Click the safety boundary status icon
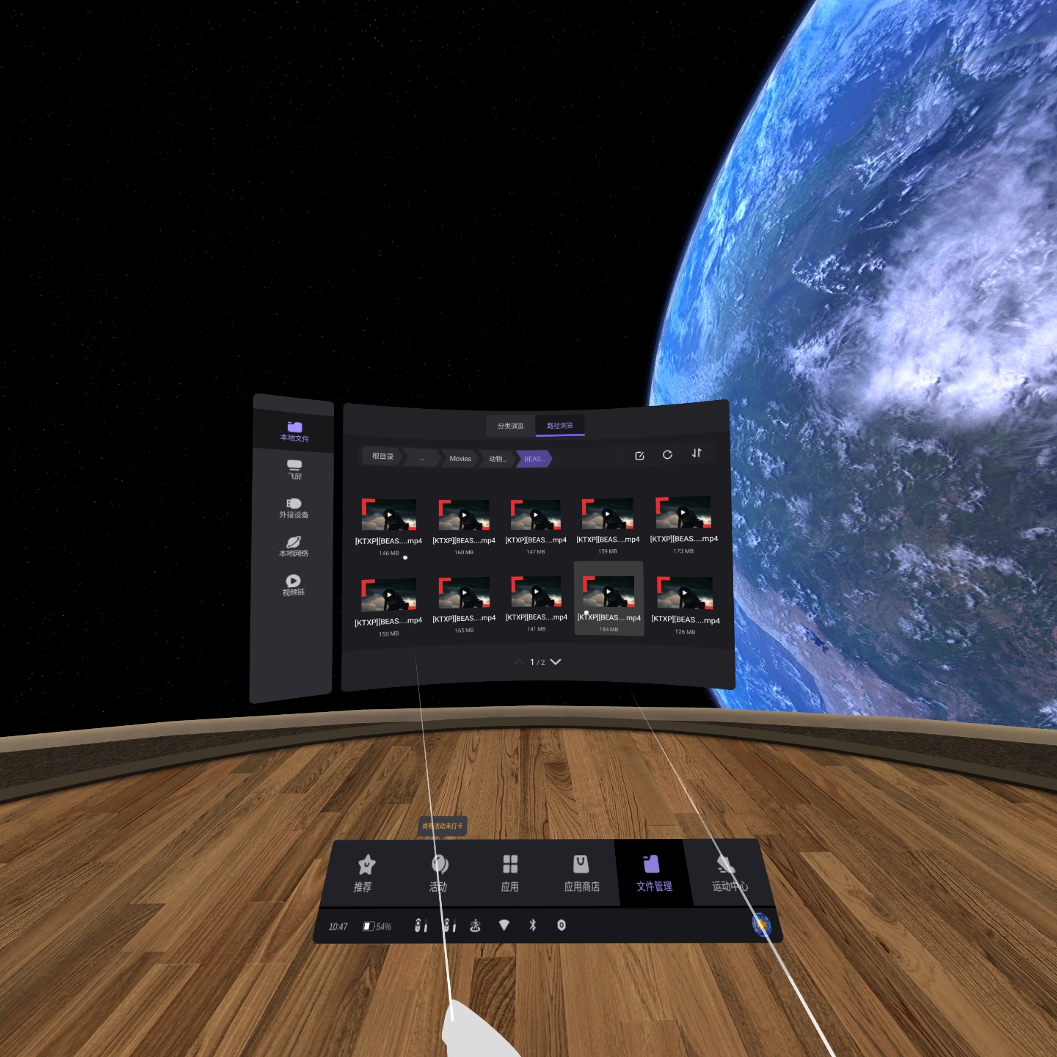The image size is (1057, 1057). click(476, 926)
